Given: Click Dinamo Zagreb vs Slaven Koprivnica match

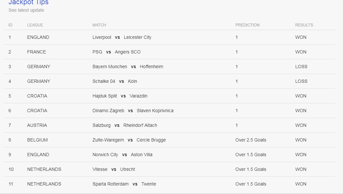Looking at the screenshot, I should click(x=133, y=111).
